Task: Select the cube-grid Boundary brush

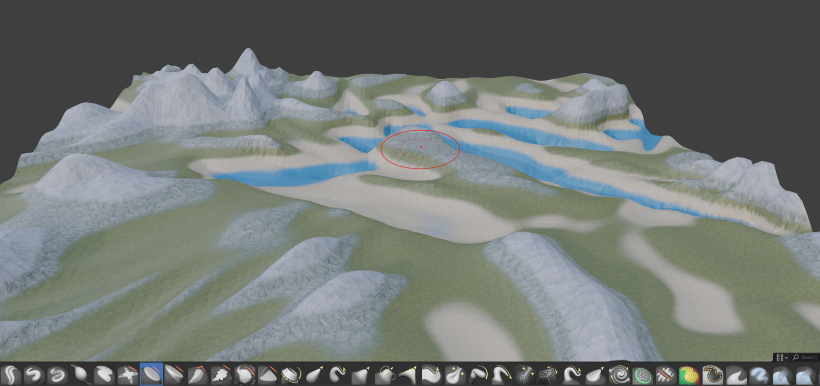Action: pos(549,375)
